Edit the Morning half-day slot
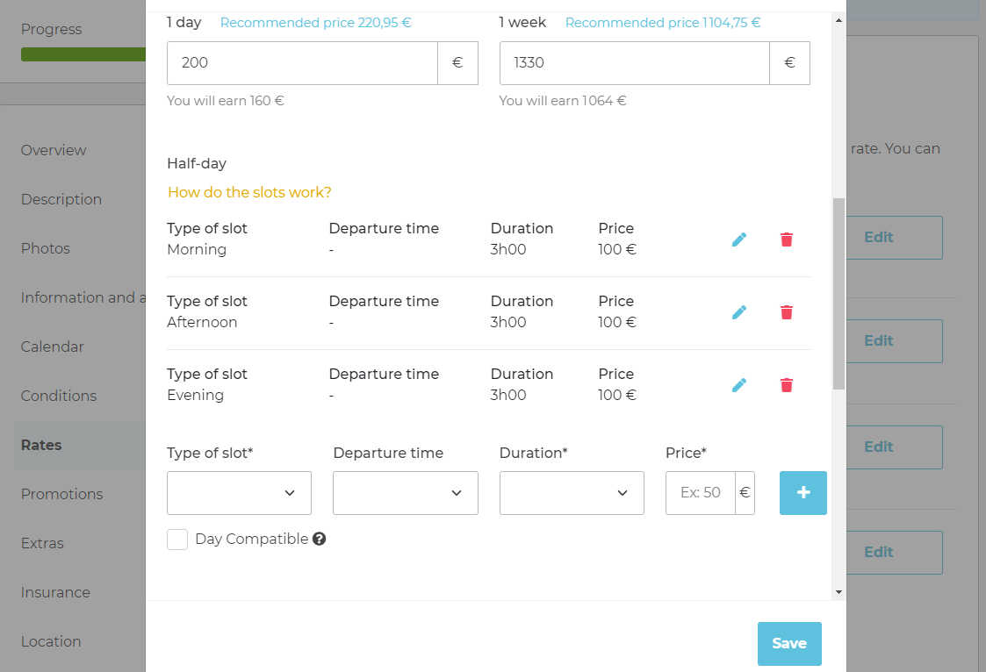This screenshot has width=986, height=672. [x=739, y=239]
